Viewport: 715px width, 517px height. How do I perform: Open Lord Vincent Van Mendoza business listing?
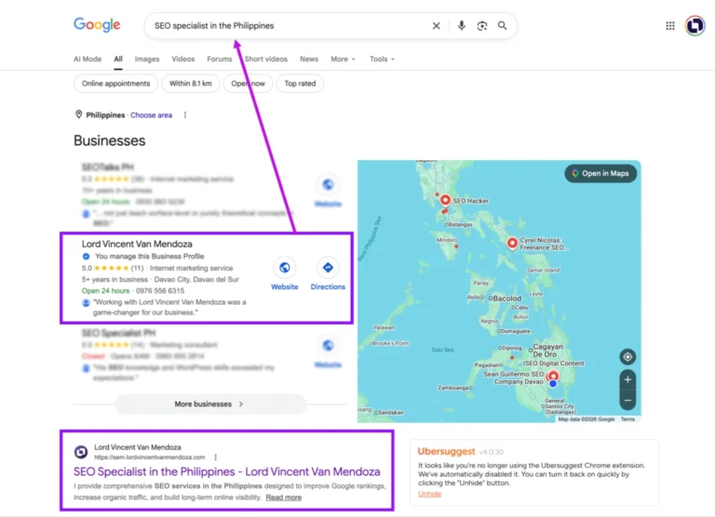[137, 244]
